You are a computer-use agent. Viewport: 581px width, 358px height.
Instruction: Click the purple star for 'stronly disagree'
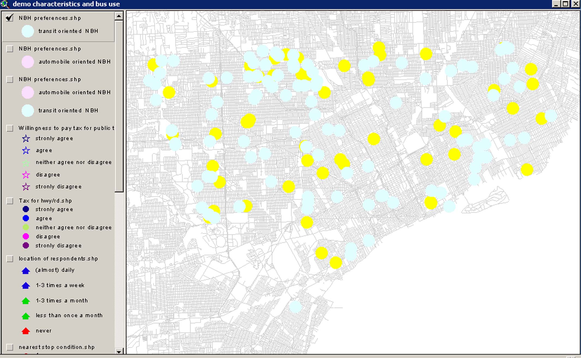point(26,187)
